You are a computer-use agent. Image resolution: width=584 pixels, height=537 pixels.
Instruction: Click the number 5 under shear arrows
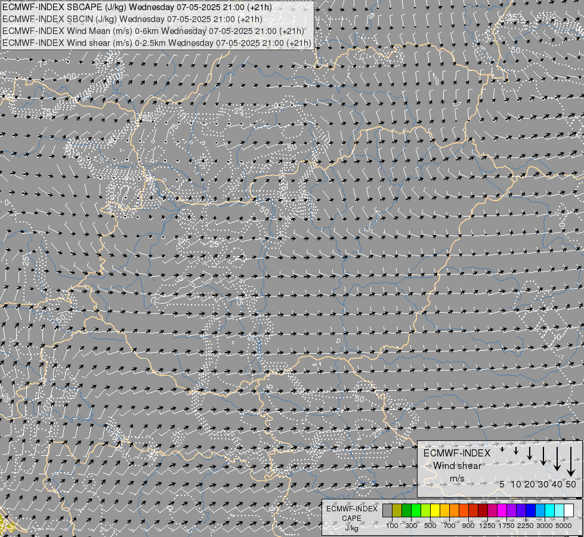click(x=502, y=484)
